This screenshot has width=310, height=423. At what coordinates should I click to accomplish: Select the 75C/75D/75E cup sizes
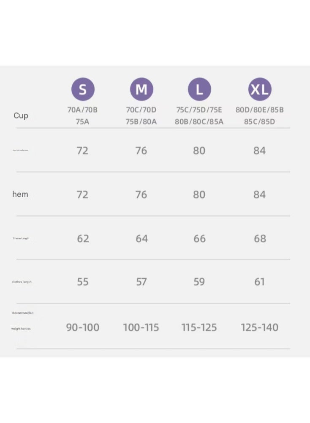click(x=199, y=110)
